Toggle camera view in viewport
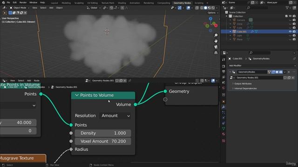Image resolution: width=298 pixels, height=167 pixels. pos(216,47)
